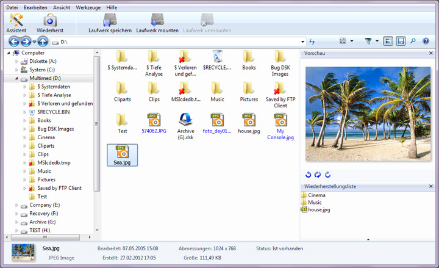Expand the System (C:) tree node
The image size is (439, 268).
click(x=16, y=70)
